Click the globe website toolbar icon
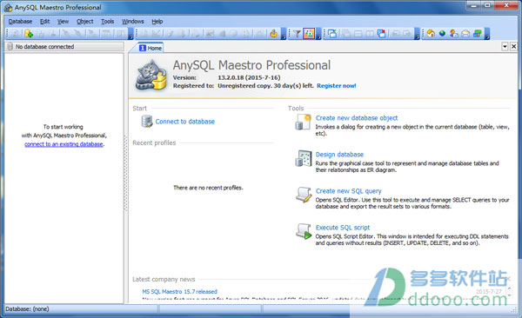This screenshot has height=318, width=522. click(x=442, y=34)
